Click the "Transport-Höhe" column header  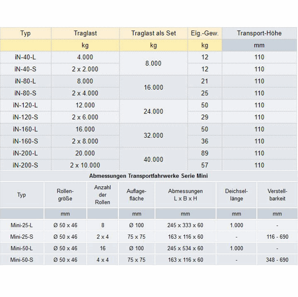pos(259,33)
